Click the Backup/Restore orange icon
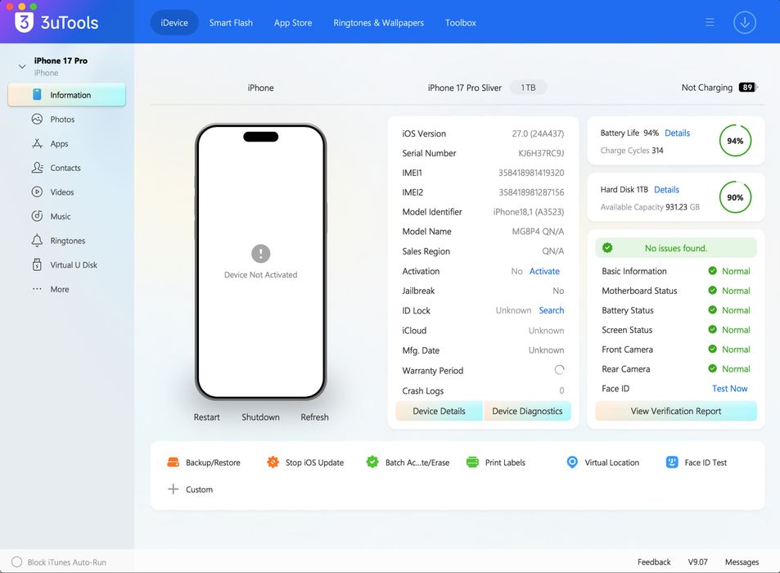This screenshot has width=780, height=573. point(174,462)
